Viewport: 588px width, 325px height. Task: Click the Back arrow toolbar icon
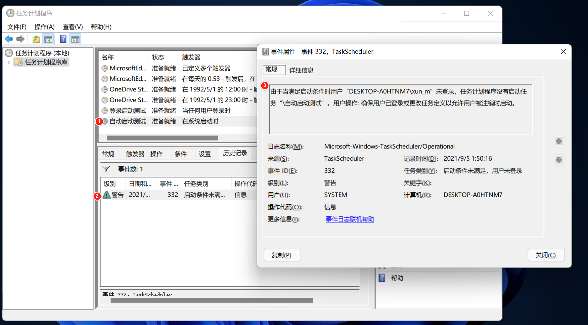tap(9, 39)
